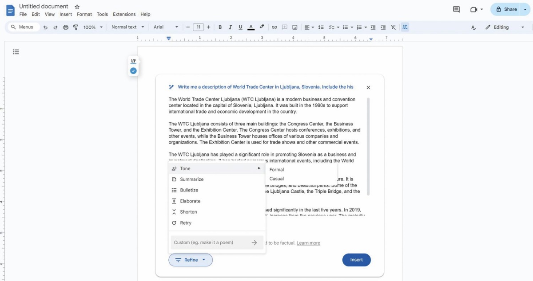Open the Format menu
This screenshot has height=281, width=533.
pos(84,14)
